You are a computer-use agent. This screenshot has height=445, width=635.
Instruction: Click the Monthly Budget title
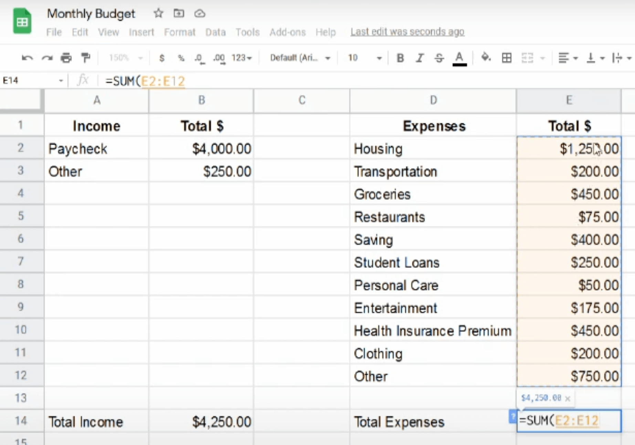coord(91,13)
